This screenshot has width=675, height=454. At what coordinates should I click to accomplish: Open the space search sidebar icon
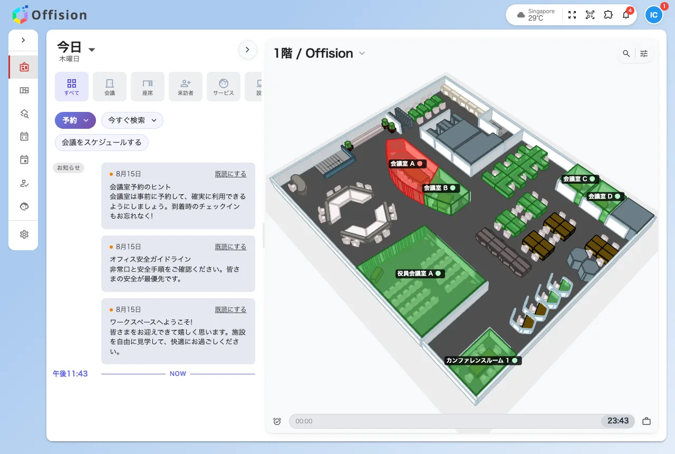pos(24,113)
